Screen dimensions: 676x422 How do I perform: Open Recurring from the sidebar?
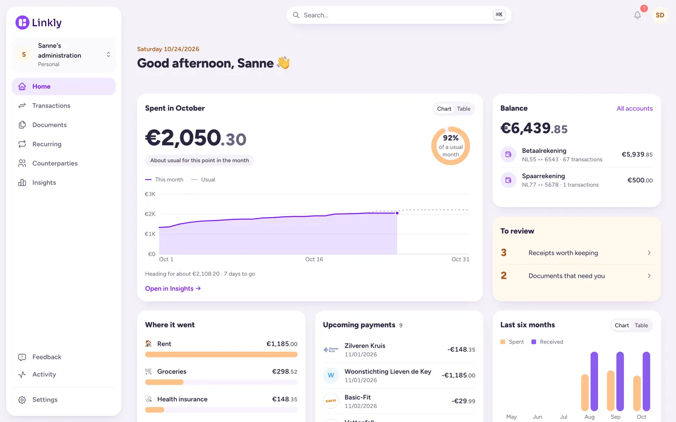tap(64, 144)
